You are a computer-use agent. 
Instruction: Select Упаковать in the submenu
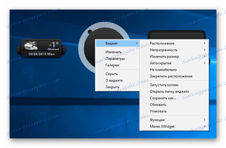coord(174,111)
